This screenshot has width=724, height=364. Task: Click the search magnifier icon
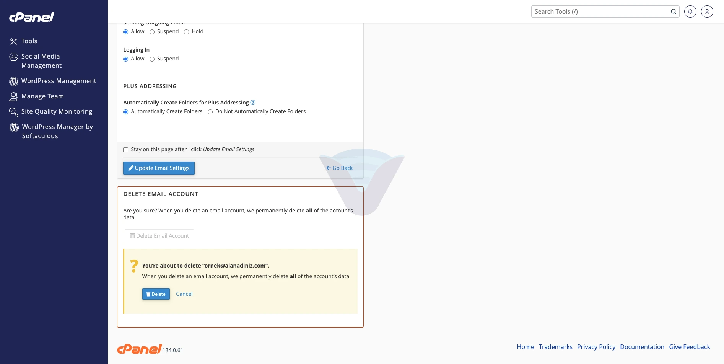click(x=674, y=11)
